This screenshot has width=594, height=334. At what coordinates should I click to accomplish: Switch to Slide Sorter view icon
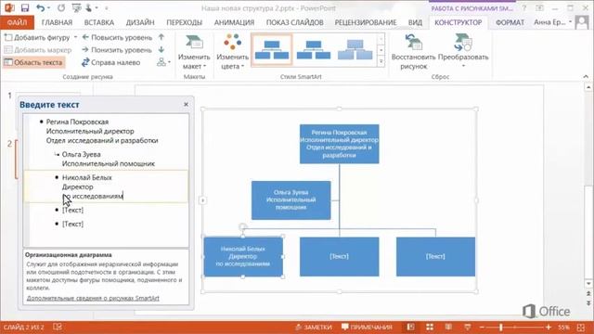pyautogui.click(x=430, y=328)
